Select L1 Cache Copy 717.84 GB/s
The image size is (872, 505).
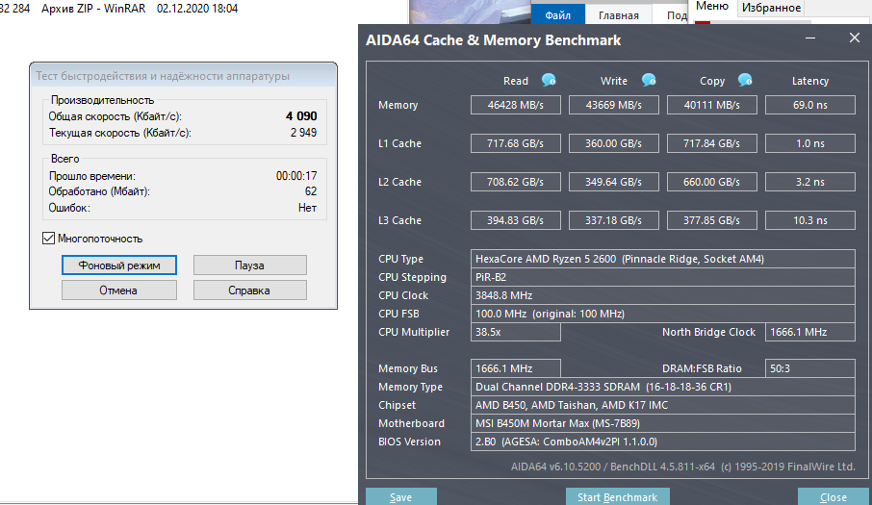(712, 143)
